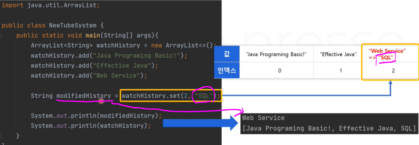Screen dimensions: 419x145
Task: Click the Web Service console output line
Action: click(x=263, y=118)
